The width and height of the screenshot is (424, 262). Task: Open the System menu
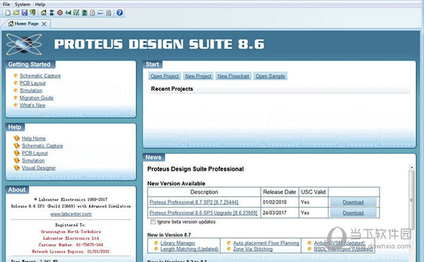(x=23, y=4)
